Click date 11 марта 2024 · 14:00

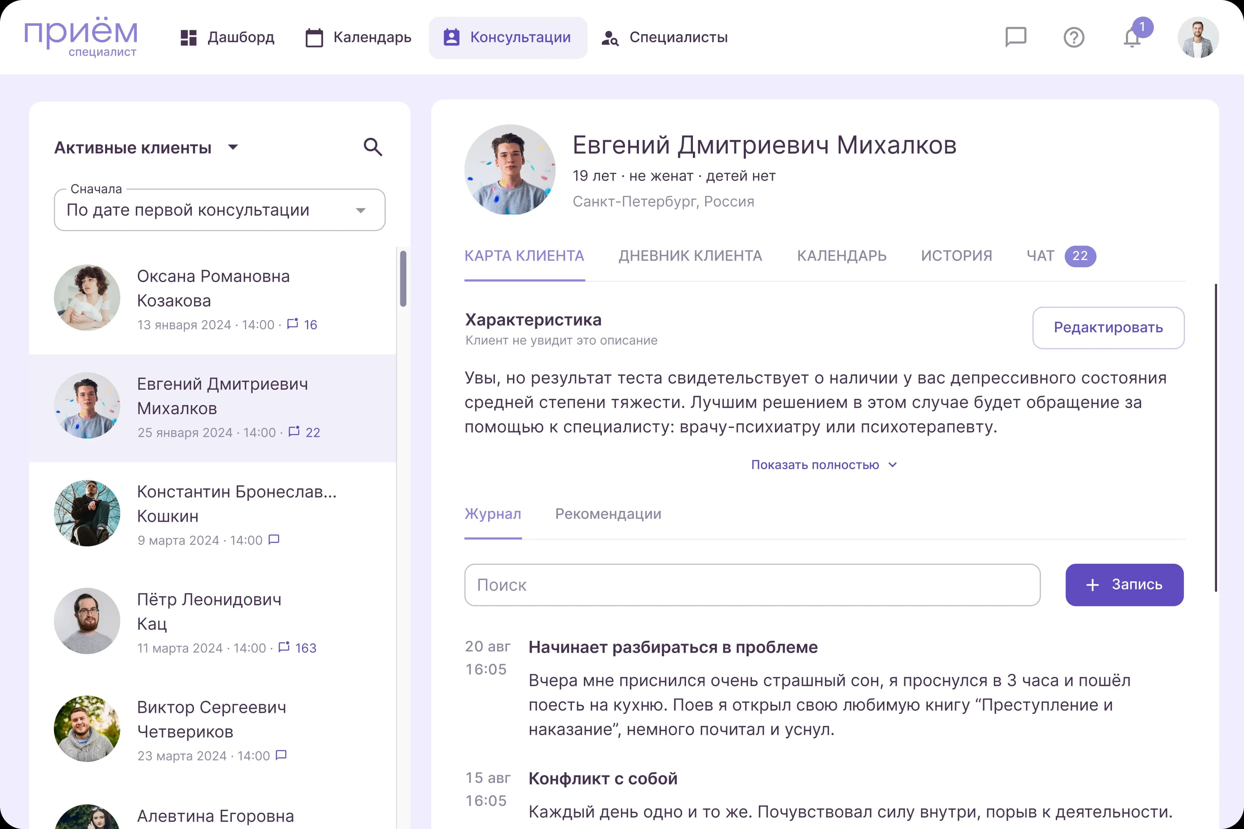[x=202, y=648]
